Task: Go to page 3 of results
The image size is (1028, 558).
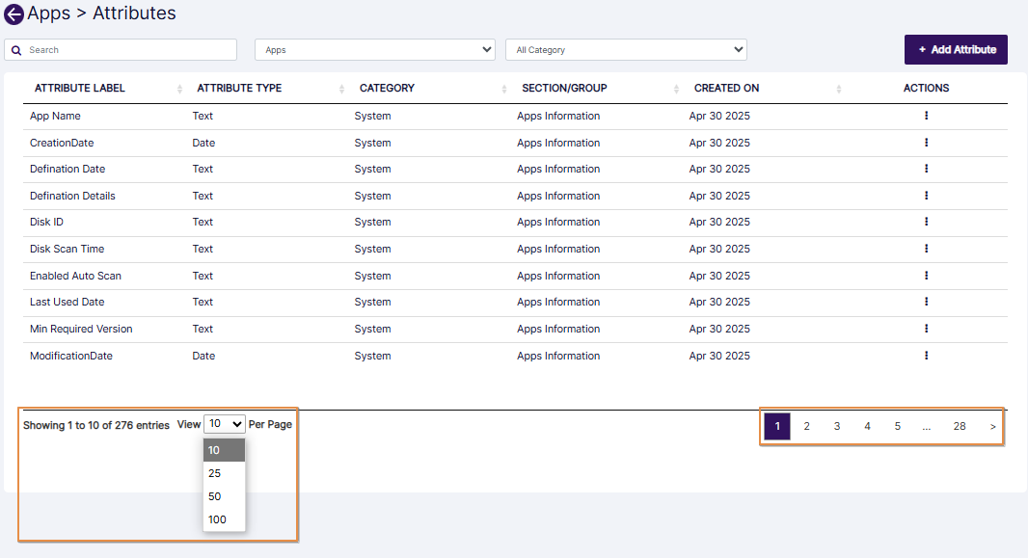Action: coord(837,425)
